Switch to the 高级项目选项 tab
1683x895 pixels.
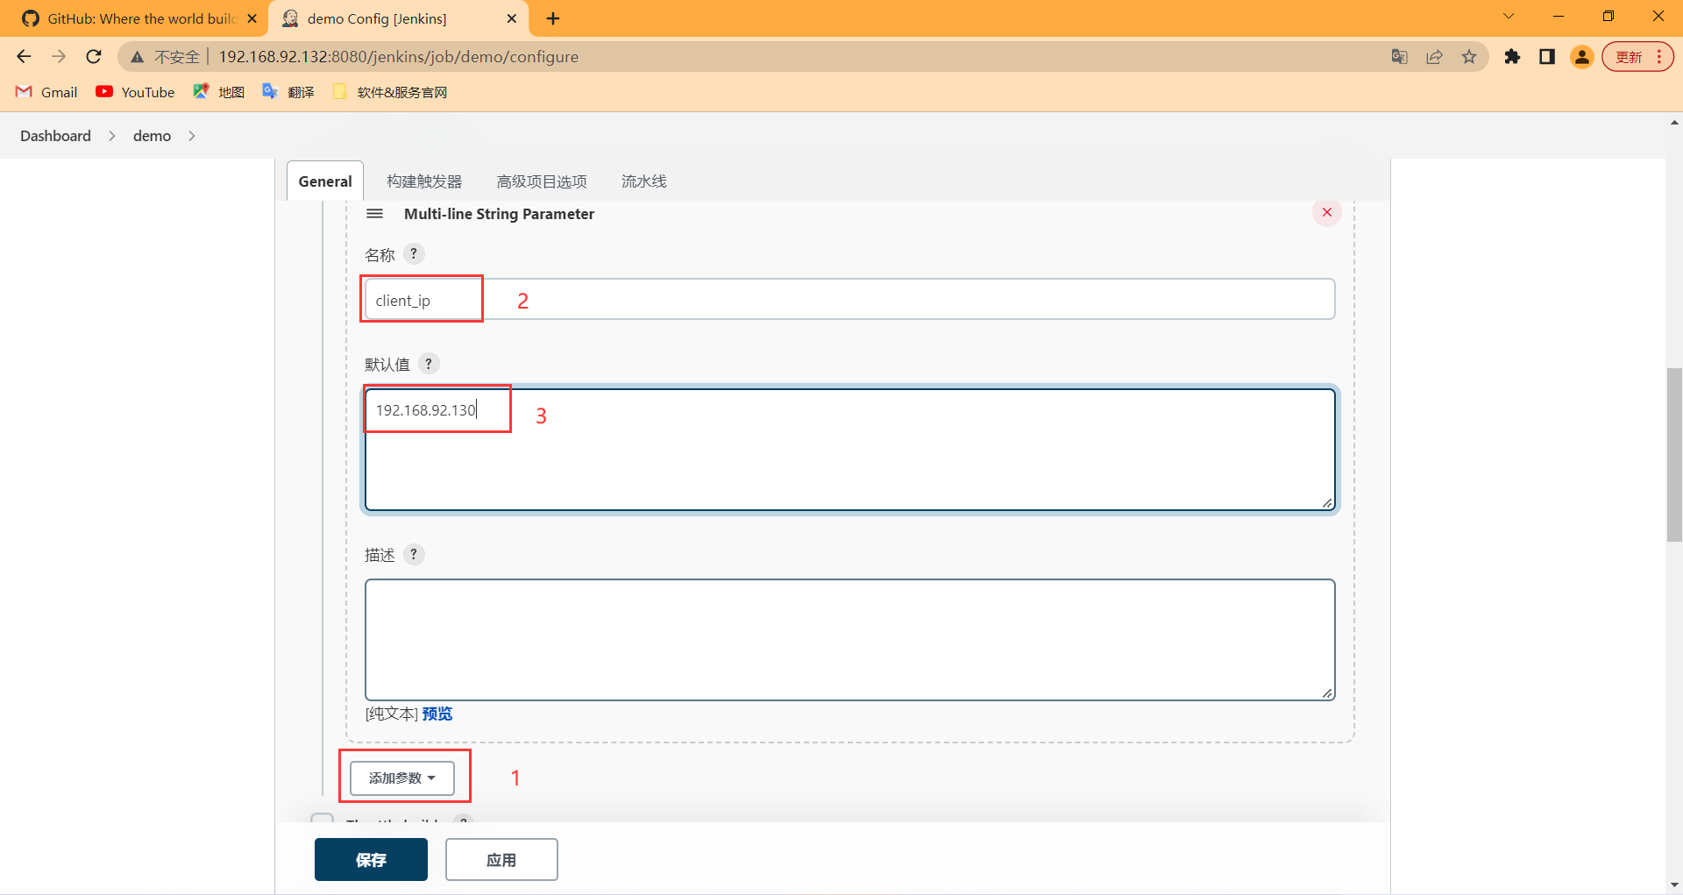tap(542, 181)
